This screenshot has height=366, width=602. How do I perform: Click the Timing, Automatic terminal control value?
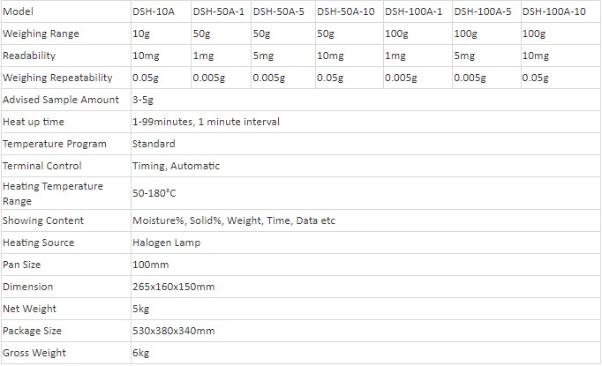tap(176, 166)
